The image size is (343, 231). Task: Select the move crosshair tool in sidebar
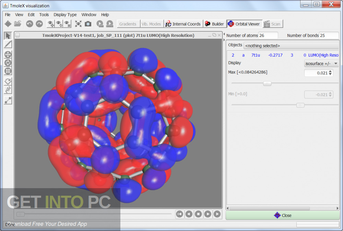8,54
